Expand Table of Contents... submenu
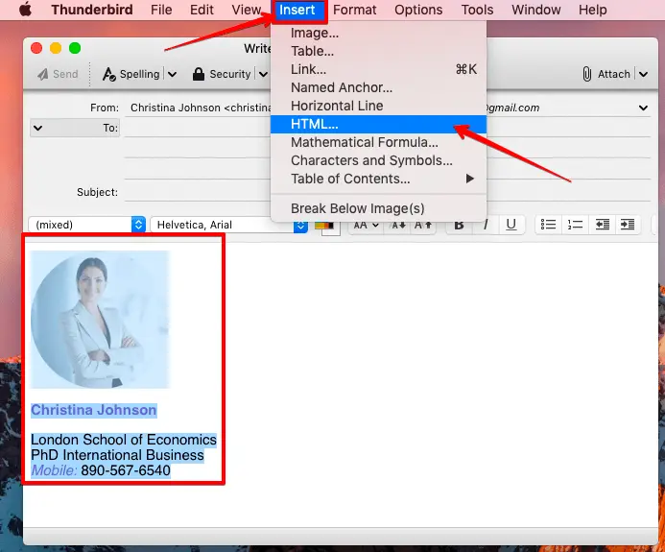The width and height of the screenshot is (665, 552). coord(378,179)
